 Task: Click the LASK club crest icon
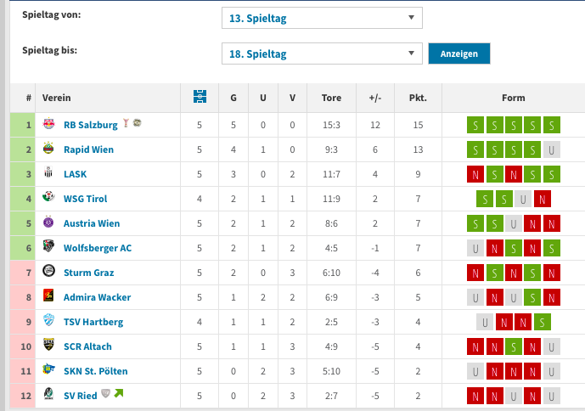click(x=48, y=172)
